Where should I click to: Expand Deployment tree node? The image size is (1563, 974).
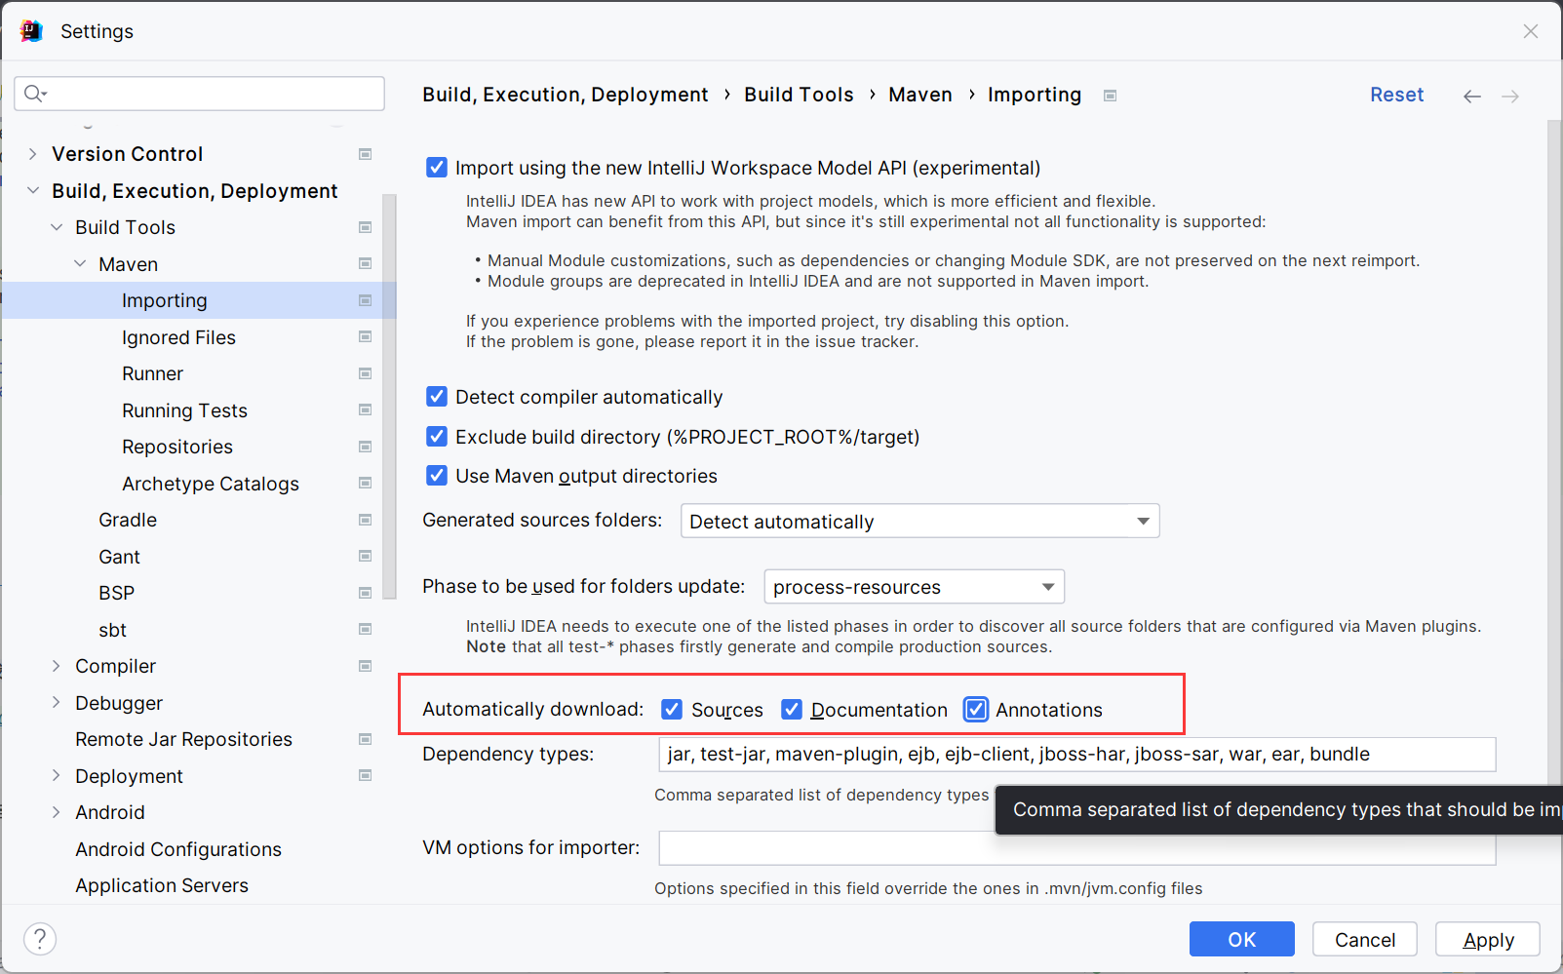pyautogui.click(x=57, y=775)
